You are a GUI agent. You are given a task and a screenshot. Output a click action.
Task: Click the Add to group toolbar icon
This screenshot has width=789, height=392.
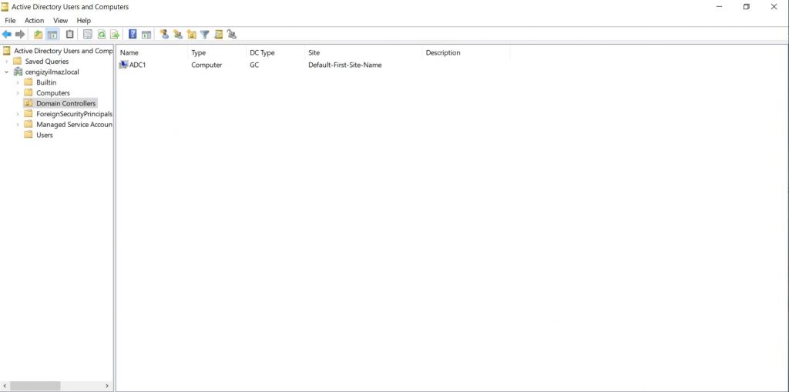click(232, 34)
